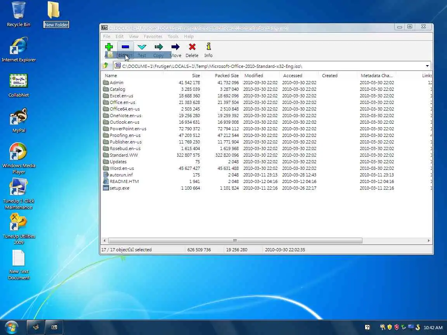The height and width of the screenshot is (335, 447).
Task: Sort by the Accessed column header
Action: (293, 76)
